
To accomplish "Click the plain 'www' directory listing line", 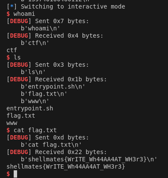I will (12, 123).
